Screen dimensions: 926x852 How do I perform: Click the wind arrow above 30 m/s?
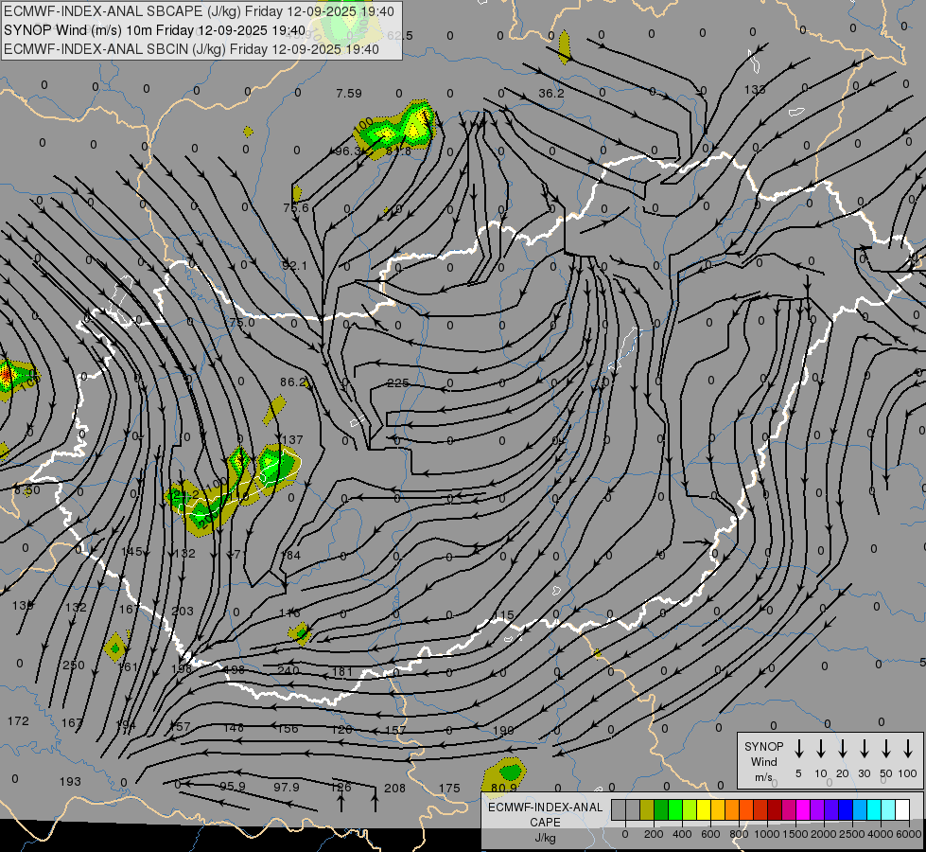tap(865, 749)
